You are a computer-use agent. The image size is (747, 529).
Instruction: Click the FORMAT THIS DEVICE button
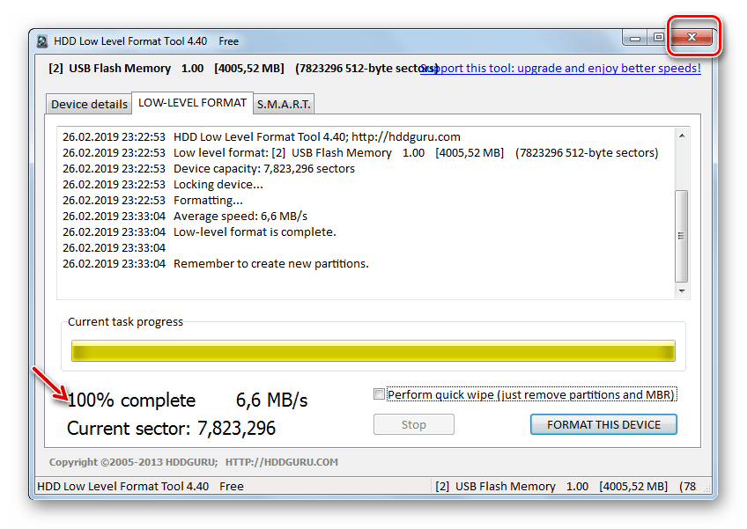(x=603, y=424)
